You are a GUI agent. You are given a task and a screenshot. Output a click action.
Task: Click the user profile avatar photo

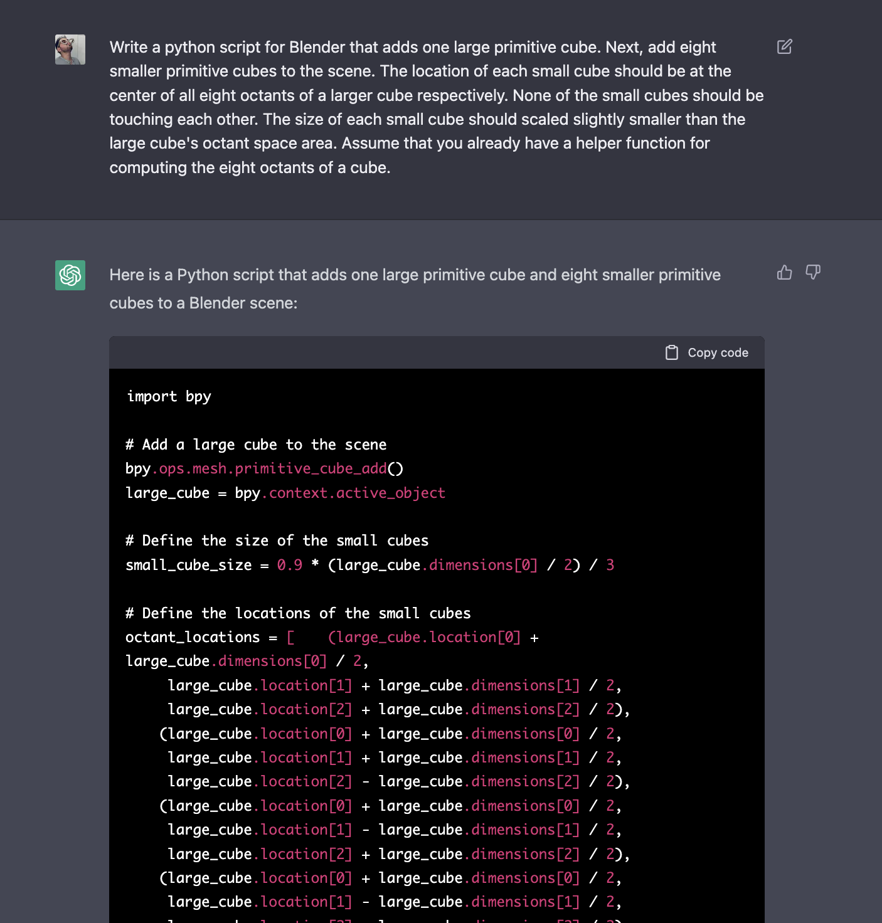click(x=70, y=50)
